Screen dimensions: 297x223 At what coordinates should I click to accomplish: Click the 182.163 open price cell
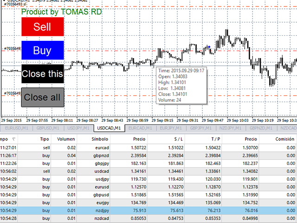[138, 164]
